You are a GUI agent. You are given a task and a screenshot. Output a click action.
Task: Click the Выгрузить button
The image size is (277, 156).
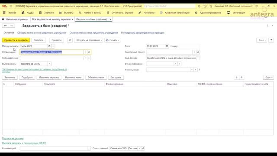point(116,78)
